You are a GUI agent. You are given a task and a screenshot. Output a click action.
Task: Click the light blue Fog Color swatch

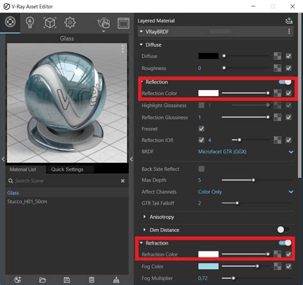click(208, 266)
